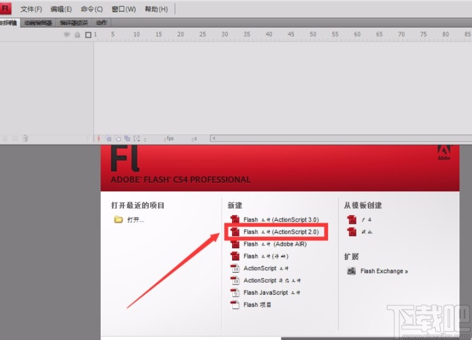The width and height of the screenshot is (472, 340).
Task: Click the timeline scrollbar left arrow
Action: (214, 138)
